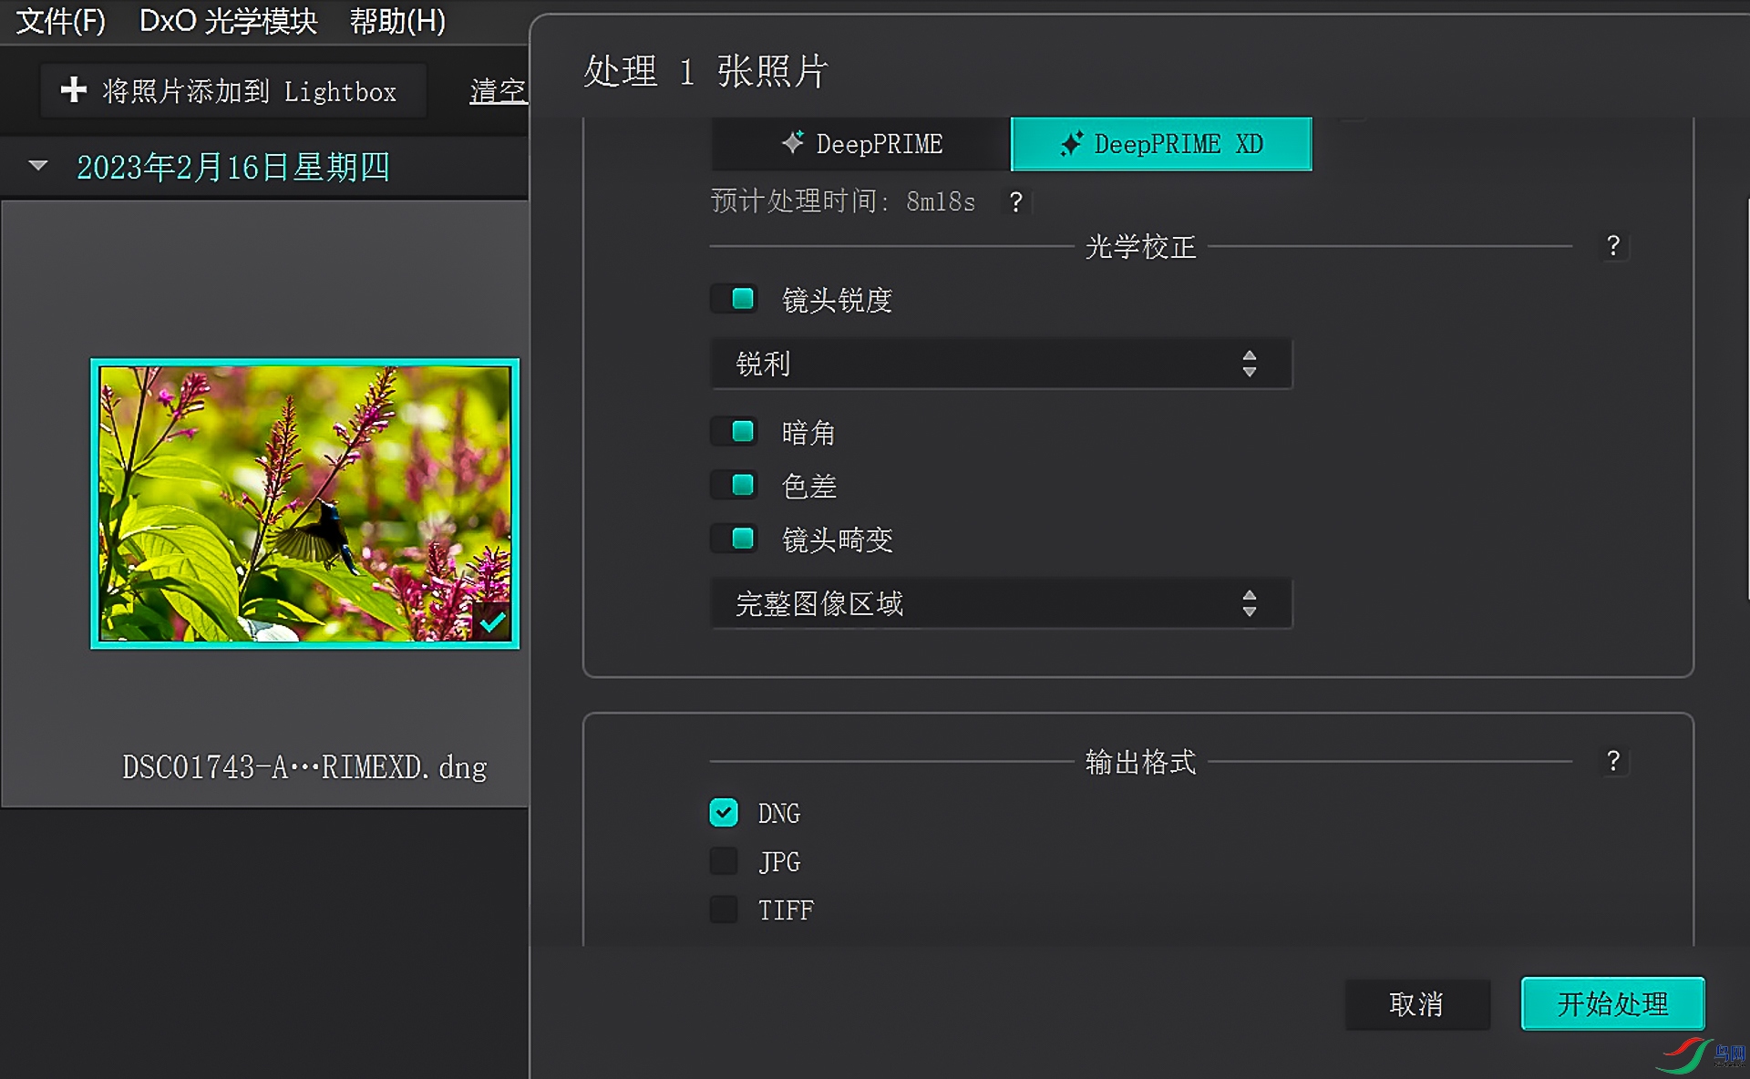Click the 取消 button

(1417, 1004)
